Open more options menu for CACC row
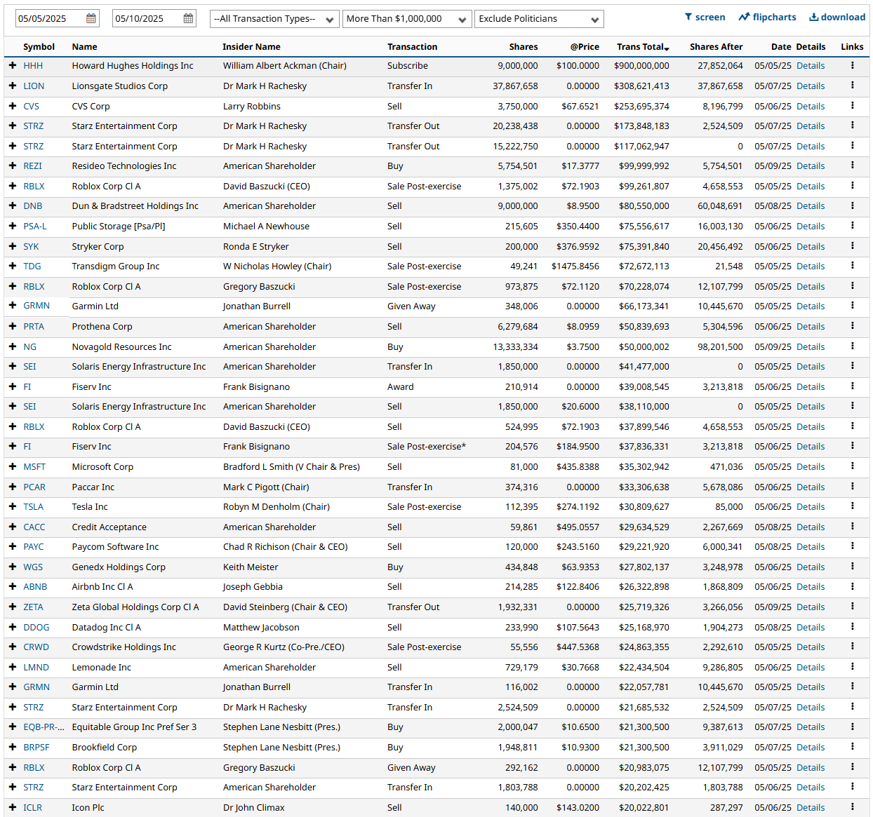 pyautogui.click(x=853, y=527)
